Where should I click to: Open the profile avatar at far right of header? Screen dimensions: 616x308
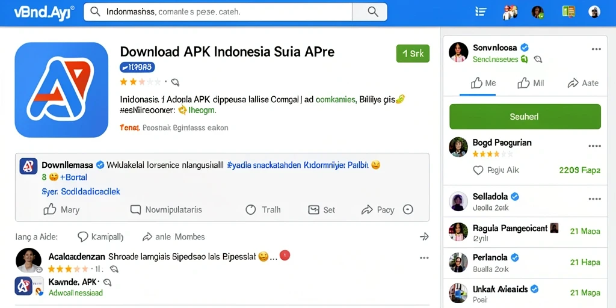[x=594, y=12]
